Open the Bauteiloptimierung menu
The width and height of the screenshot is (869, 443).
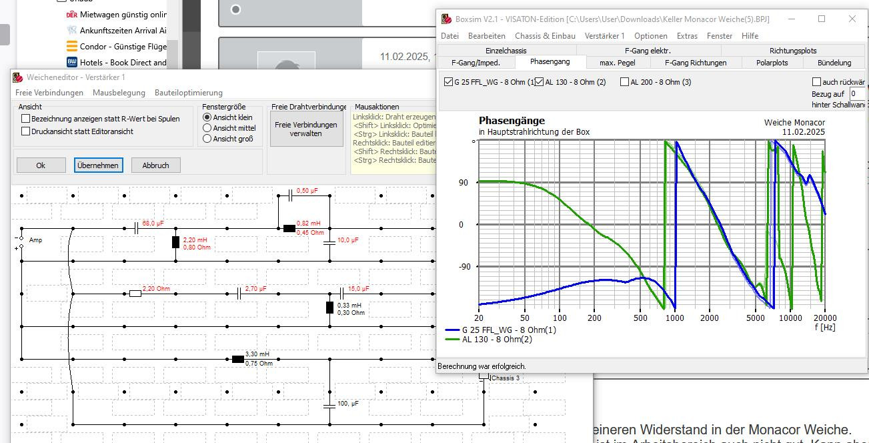point(188,93)
